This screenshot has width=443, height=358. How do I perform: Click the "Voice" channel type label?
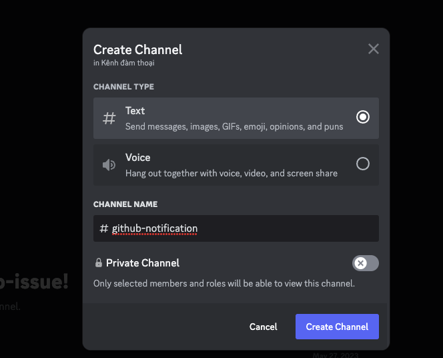click(137, 158)
